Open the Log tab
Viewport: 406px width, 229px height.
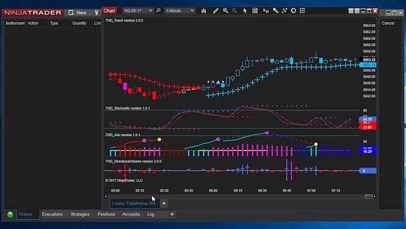click(x=150, y=214)
